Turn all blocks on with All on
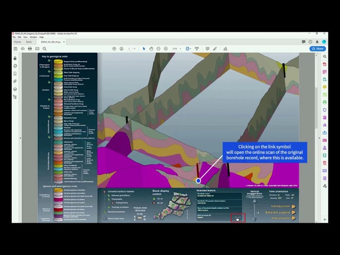 point(154,199)
